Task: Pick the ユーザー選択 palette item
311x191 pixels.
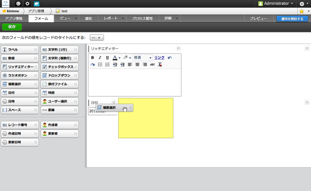Action: click(x=60, y=101)
